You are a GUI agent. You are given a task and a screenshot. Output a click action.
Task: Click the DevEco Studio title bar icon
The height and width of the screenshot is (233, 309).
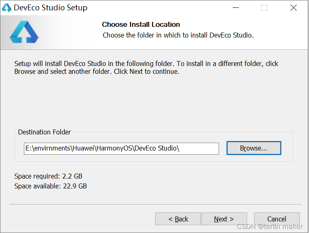7,8
